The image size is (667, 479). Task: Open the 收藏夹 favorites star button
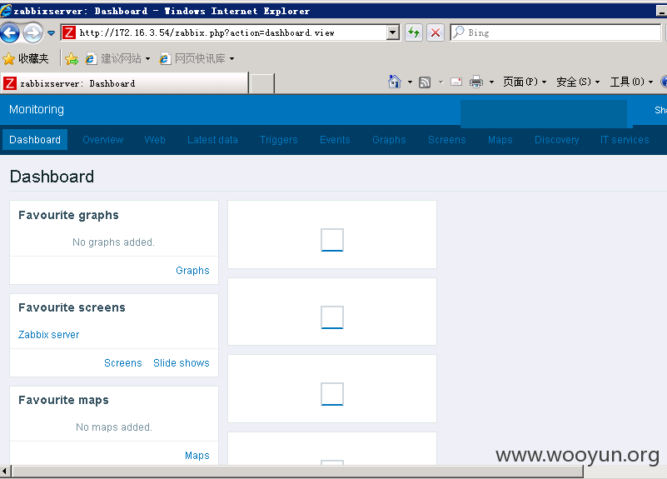[x=26, y=58]
